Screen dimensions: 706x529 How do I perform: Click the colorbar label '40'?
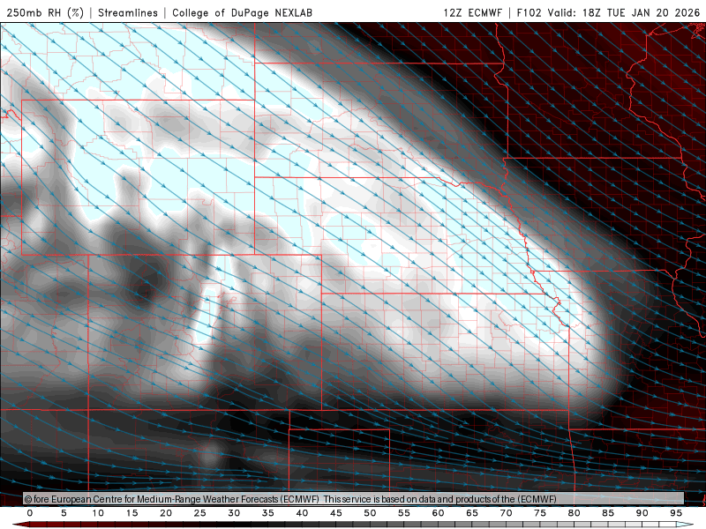point(302,513)
